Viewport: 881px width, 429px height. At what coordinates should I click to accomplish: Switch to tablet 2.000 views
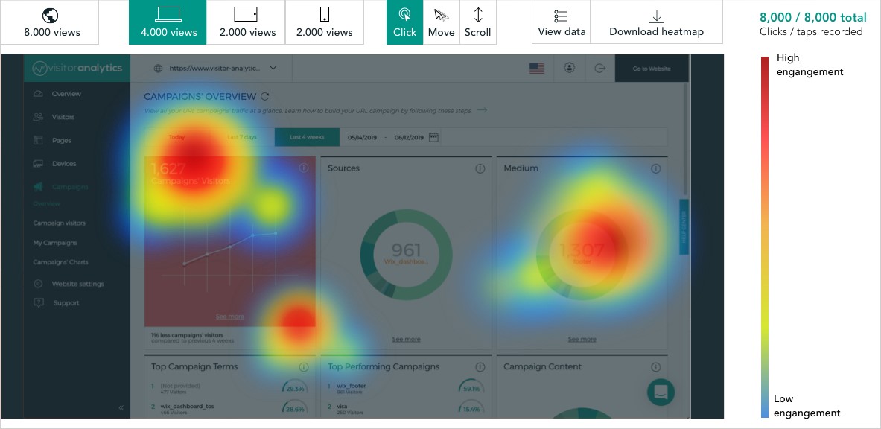click(247, 22)
